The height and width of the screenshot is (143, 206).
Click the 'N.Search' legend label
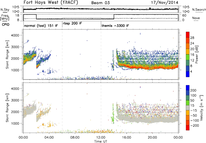(199, 10)
